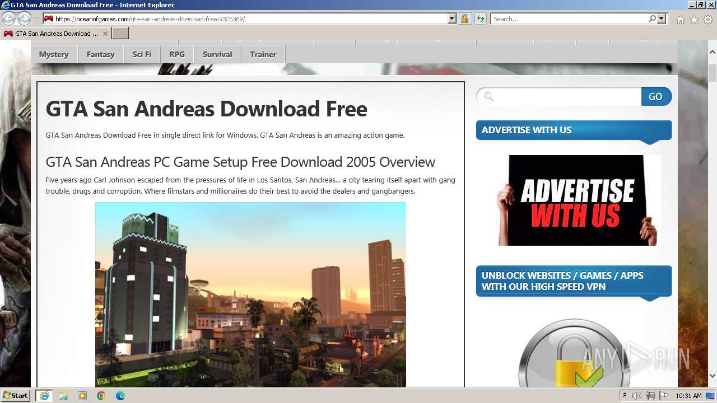717x403 pixels.
Task: Click the page scrollbar up arrow
Action: 712,52
